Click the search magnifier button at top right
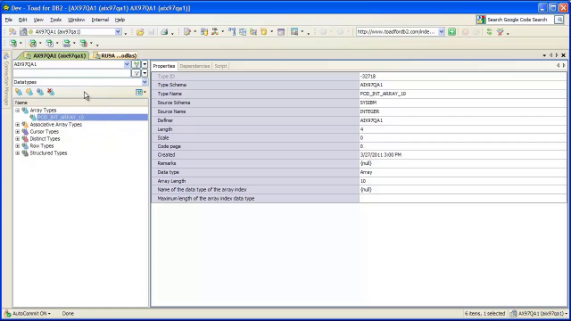This screenshot has width=571, height=321. 559,20
